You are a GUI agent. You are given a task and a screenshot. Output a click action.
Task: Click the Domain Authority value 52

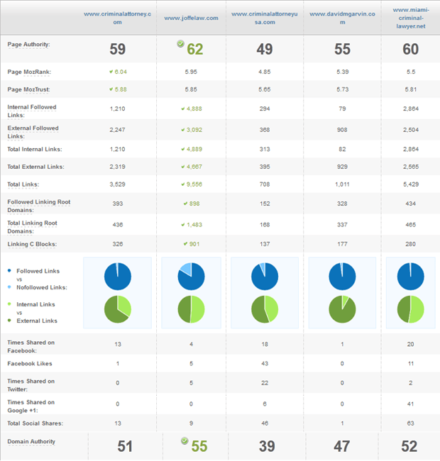click(409, 446)
